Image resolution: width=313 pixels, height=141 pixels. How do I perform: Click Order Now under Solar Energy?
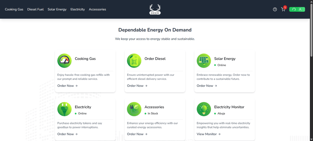(207, 86)
